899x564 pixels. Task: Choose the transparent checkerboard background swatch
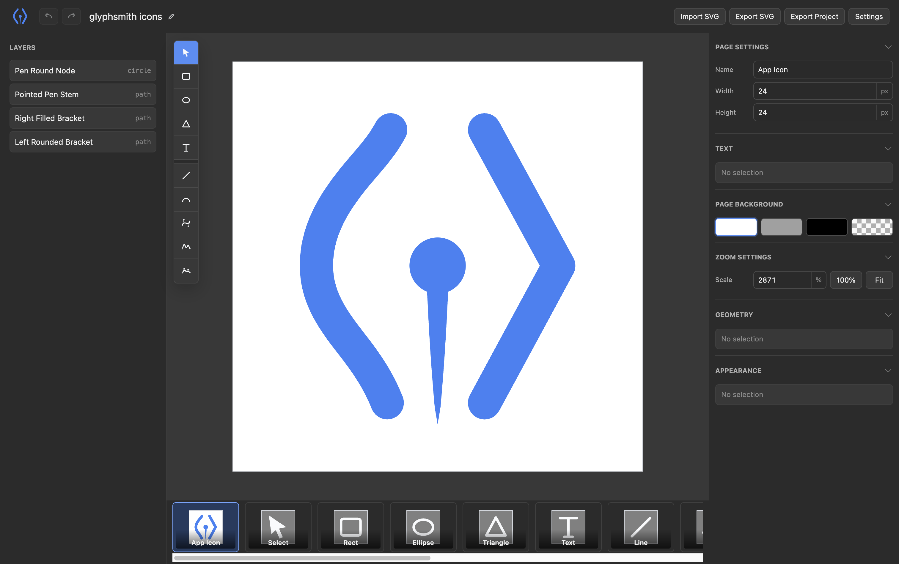coord(872,227)
